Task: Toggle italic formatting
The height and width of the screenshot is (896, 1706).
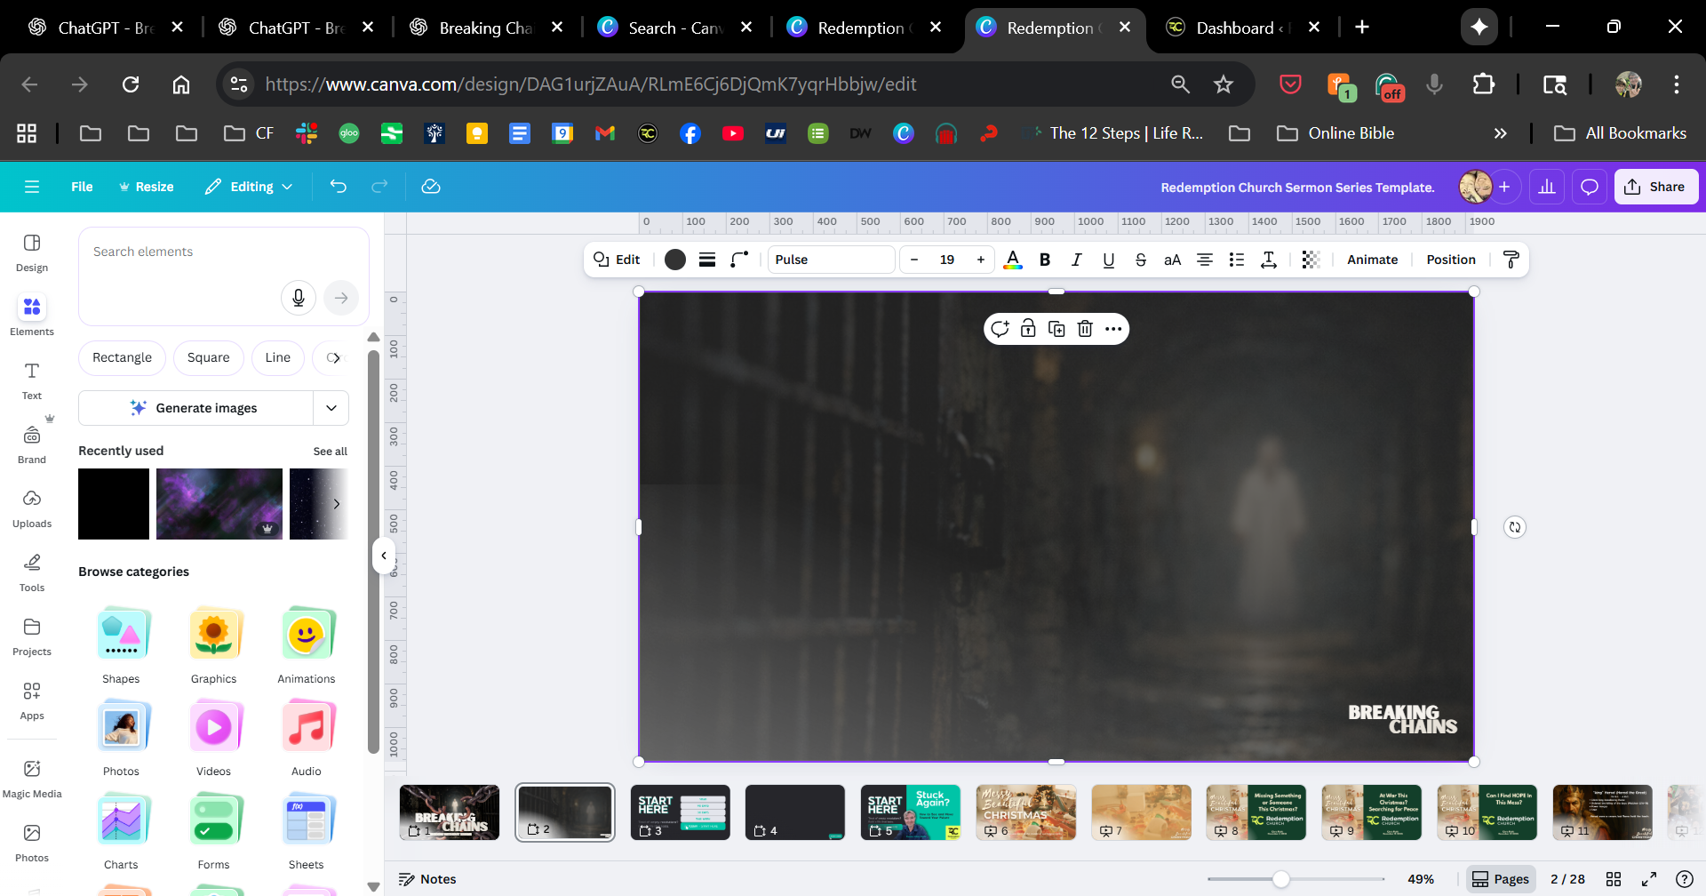Action: pyautogui.click(x=1077, y=260)
